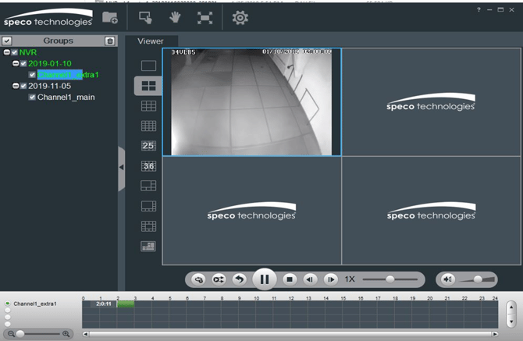Toggle fullscreen view icon
This screenshot has width=523, height=341.
(x=205, y=18)
